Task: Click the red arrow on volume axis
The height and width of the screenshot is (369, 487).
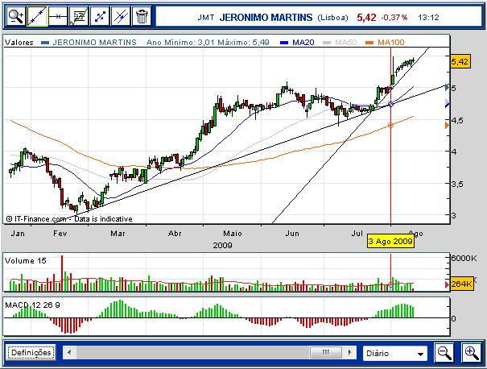Action: point(448,284)
